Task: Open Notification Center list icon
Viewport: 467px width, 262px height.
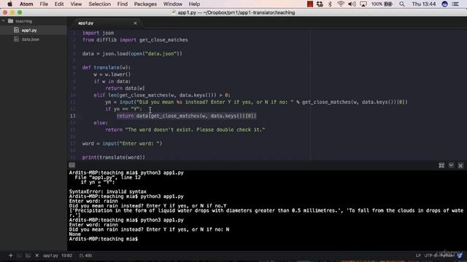Action: (x=455, y=4)
